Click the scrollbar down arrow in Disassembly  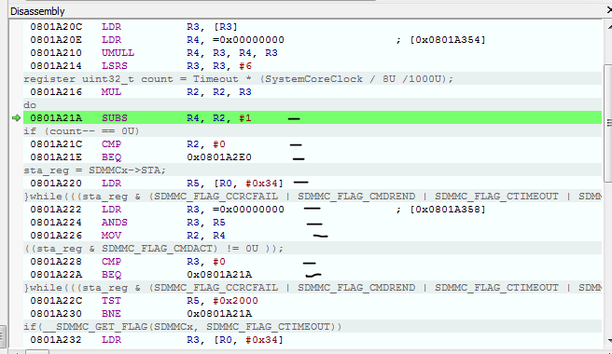[609, 341]
